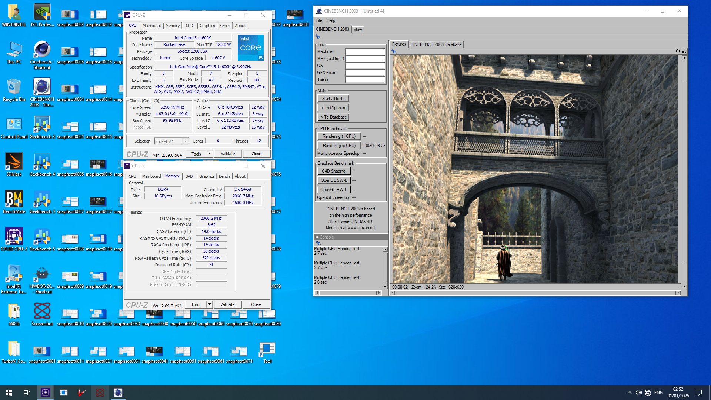Run OpenGL HW-L benchmark
Viewport: 711px width, 400px height.
coord(333,190)
